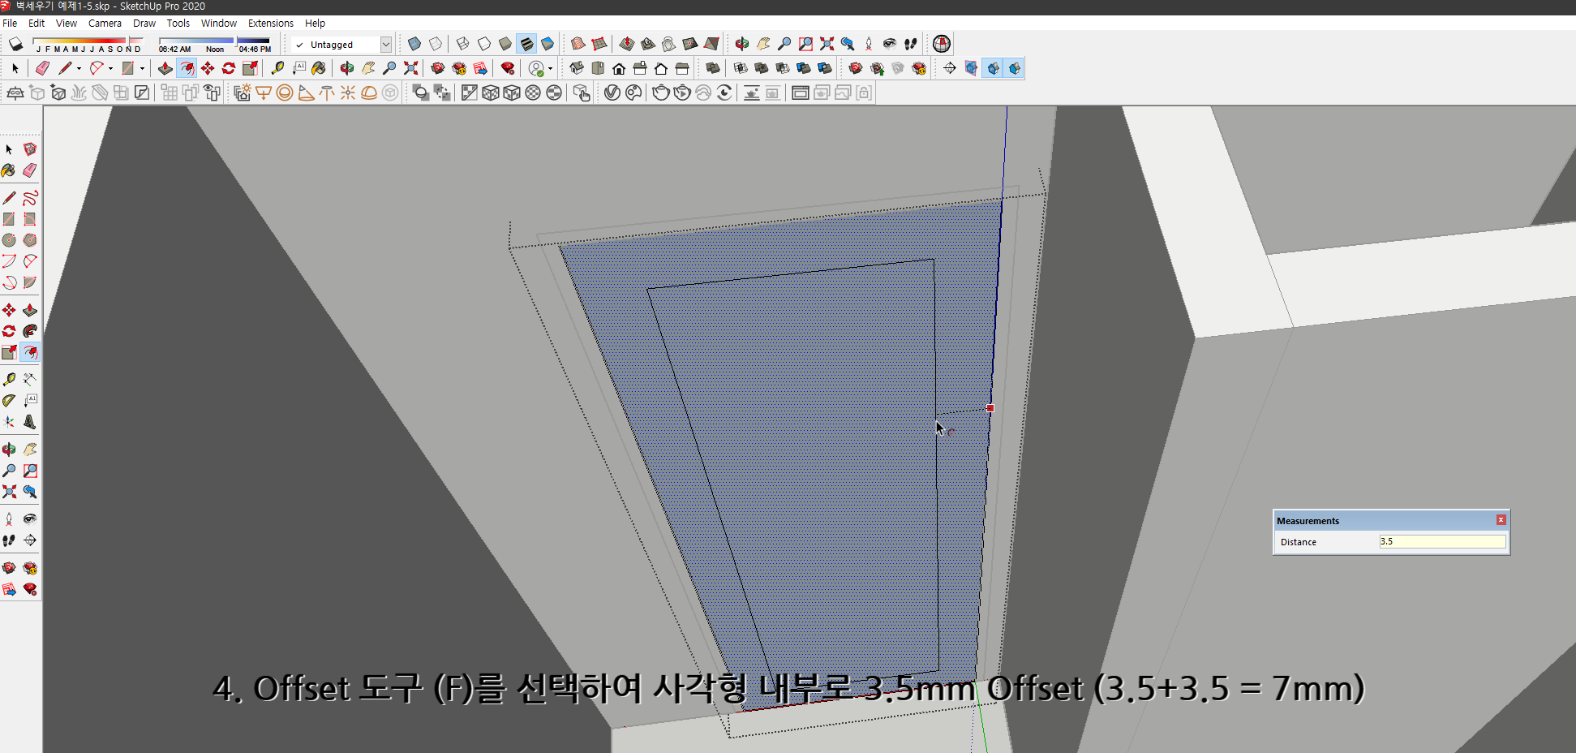Image resolution: width=1576 pixels, height=753 pixels.
Task: Close the Measurements panel
Action: click(1501, 520)
